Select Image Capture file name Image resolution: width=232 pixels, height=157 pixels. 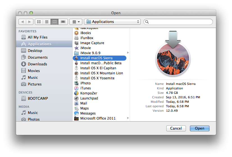click(92, 43)
